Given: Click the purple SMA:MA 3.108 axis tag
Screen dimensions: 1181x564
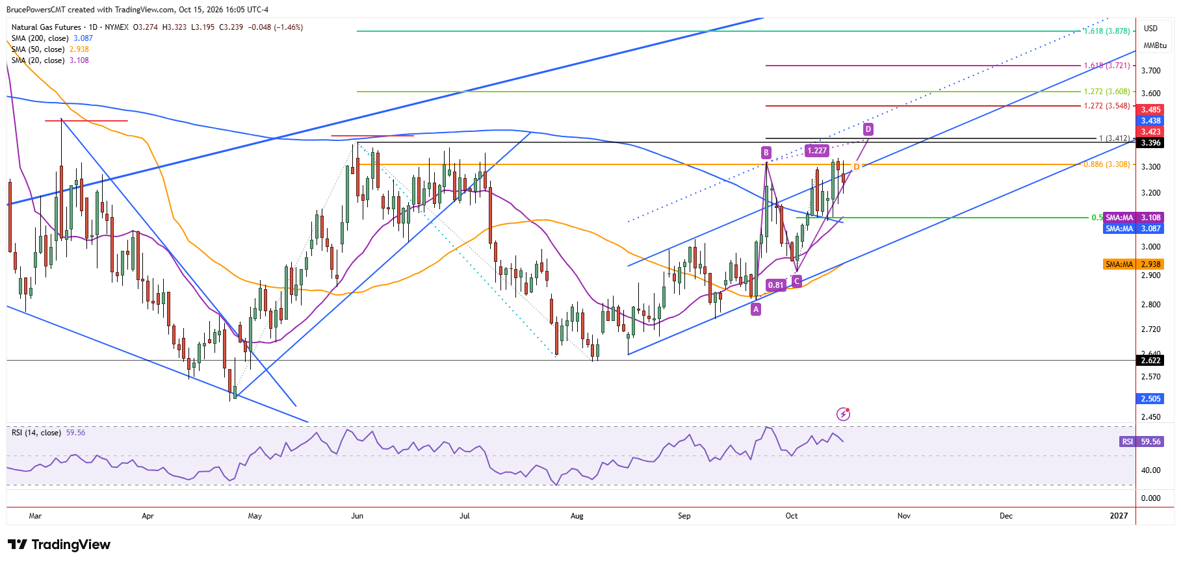Looking at the screenshot, I should [1133, 218].
